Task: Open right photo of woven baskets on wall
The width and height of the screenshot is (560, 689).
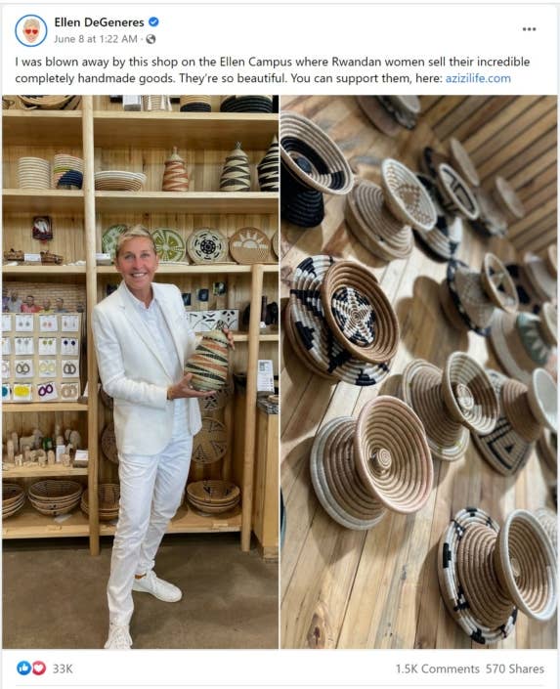Action: tap(419, 371)
